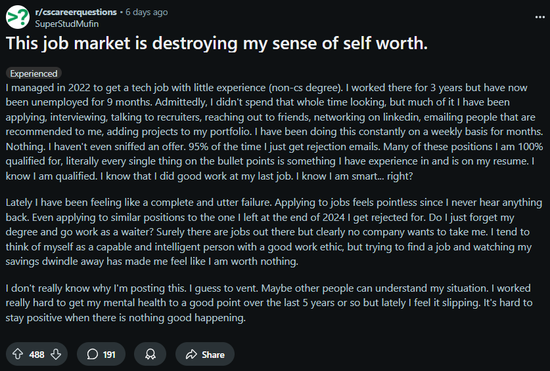Upvote the post with the up arrow

pos(18,354)
